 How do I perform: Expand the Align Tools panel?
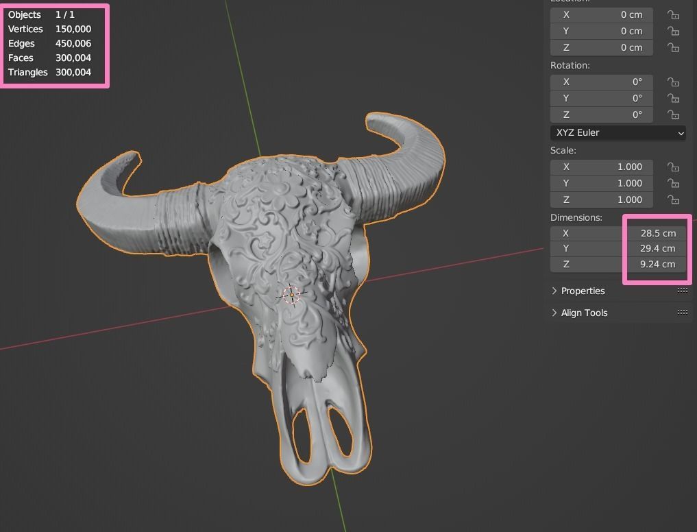pyautogui.click(x=580, y=313)
